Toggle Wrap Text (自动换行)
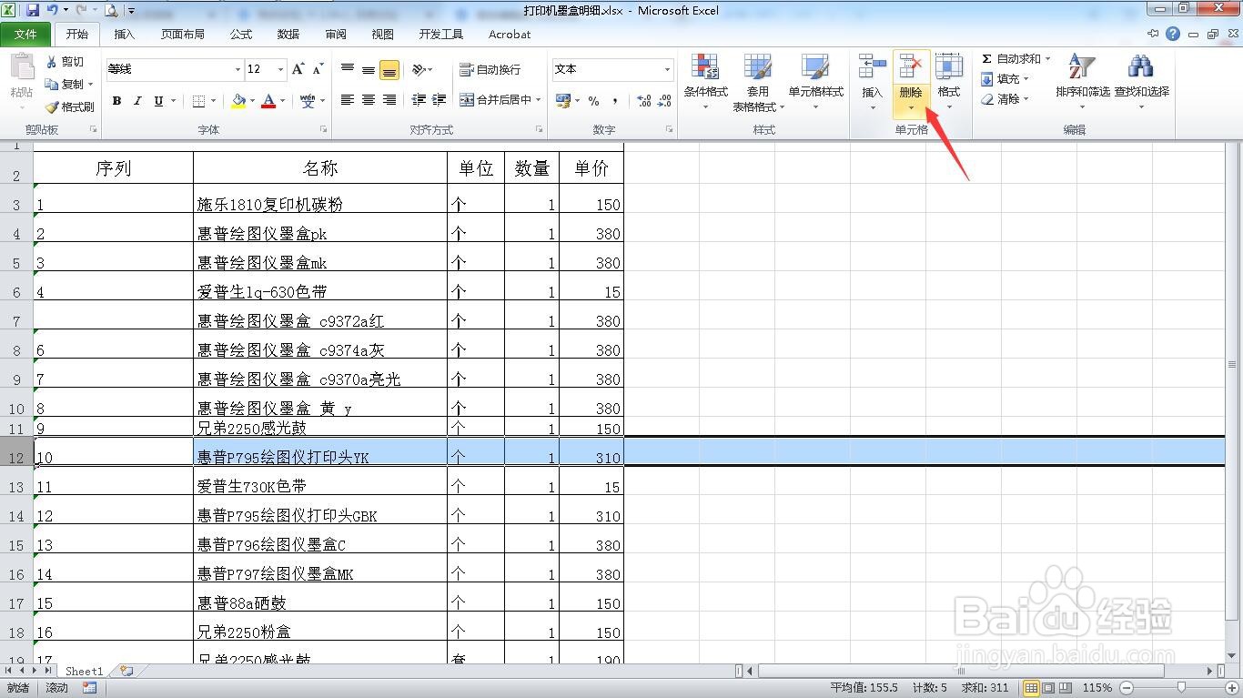Image resolution: width=1243 pixels, height=698 pixels. (490, 69)
